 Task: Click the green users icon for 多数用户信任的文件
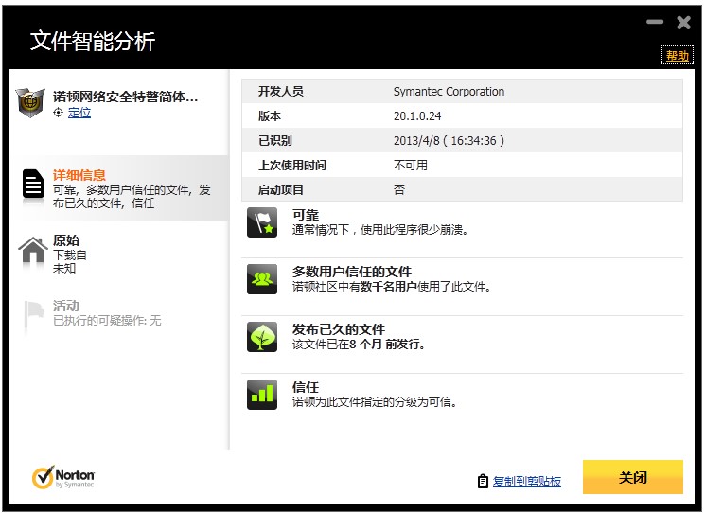pos(262,279)
